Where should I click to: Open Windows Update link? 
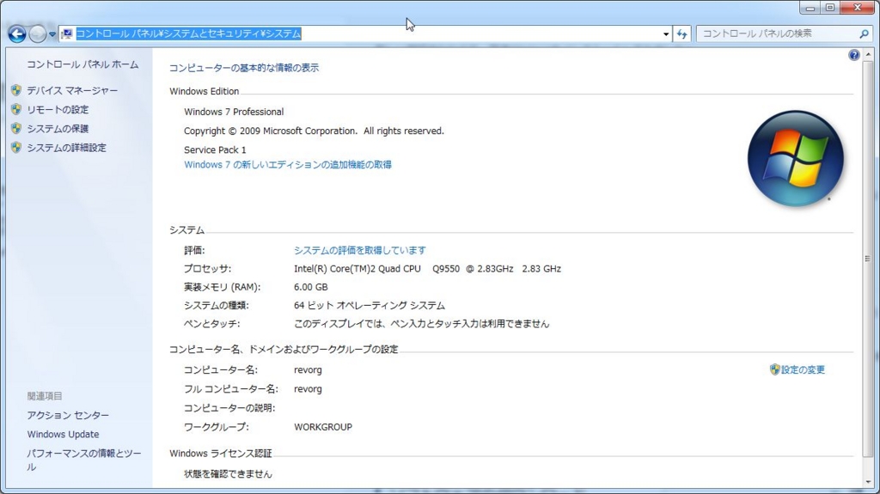(63, 435)
